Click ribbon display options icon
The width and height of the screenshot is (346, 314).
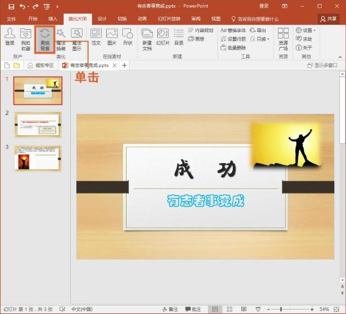point(285,6)
